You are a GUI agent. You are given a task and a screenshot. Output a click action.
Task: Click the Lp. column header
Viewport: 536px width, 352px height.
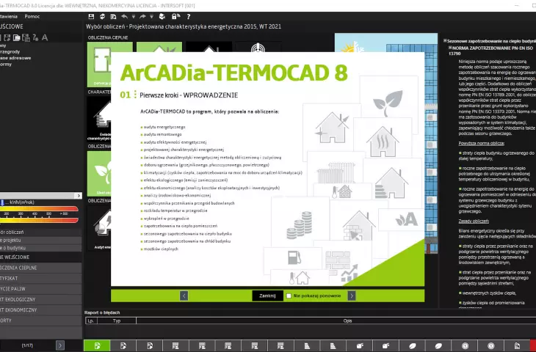(x=91, y=320)
